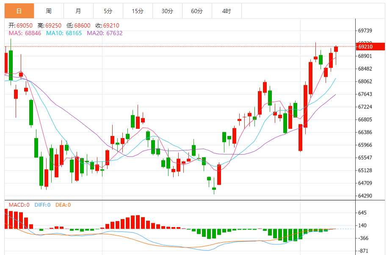Screen dimensions: 387x255
Task: Click the 65547 price axis label
Action: click(365, 158)
